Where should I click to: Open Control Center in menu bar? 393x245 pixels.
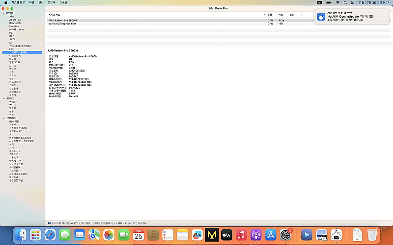coord(352,2)
